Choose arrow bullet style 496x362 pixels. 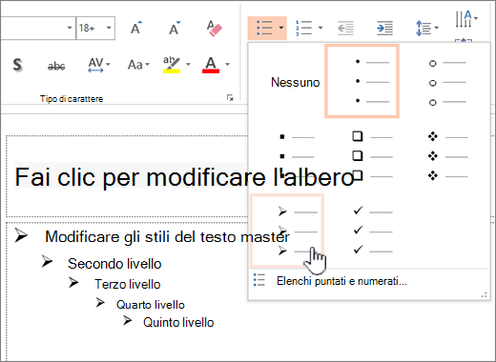[287, 231]
